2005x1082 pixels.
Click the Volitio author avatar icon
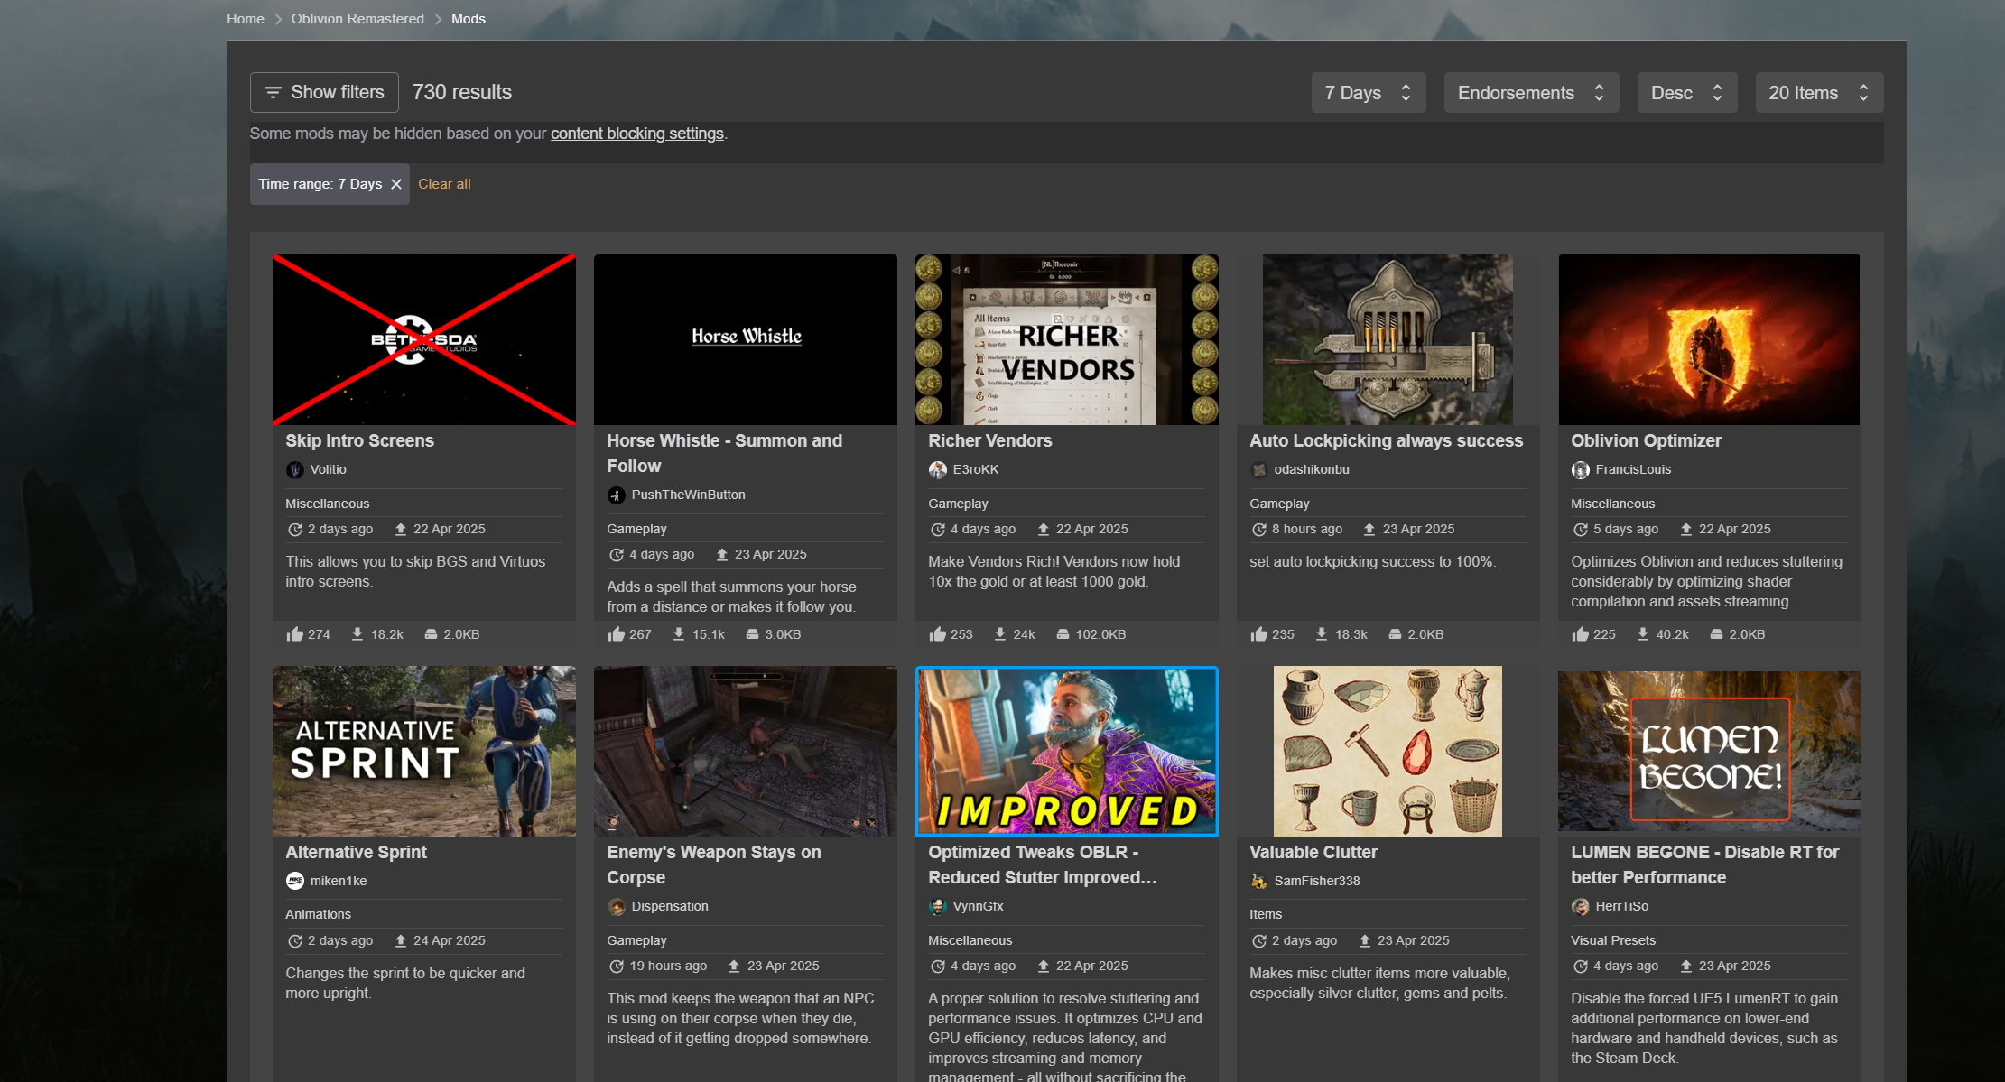pos(294,470)
